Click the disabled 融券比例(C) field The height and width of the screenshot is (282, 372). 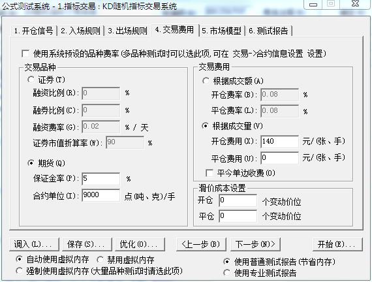101,110
